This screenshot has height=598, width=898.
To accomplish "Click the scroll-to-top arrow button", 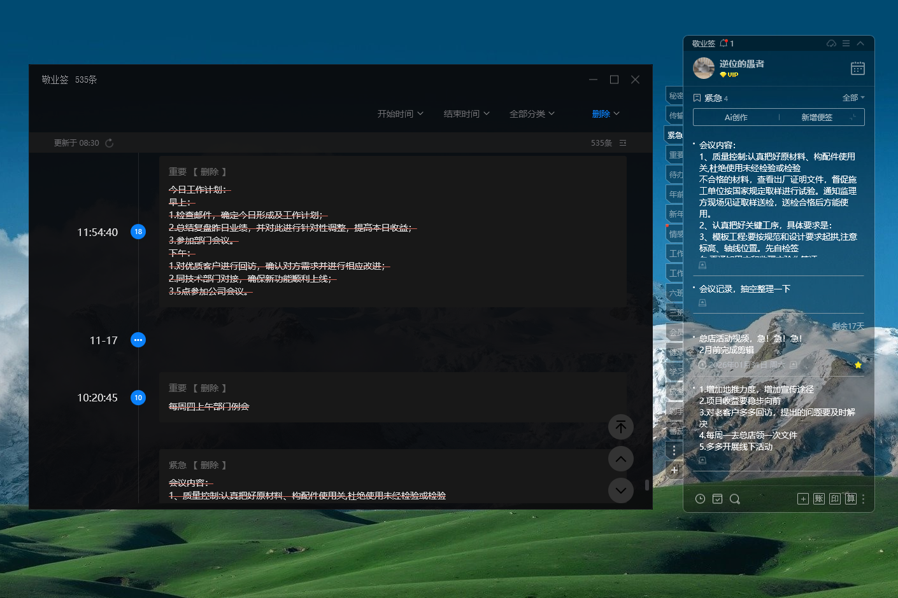I will coord(620,427).
